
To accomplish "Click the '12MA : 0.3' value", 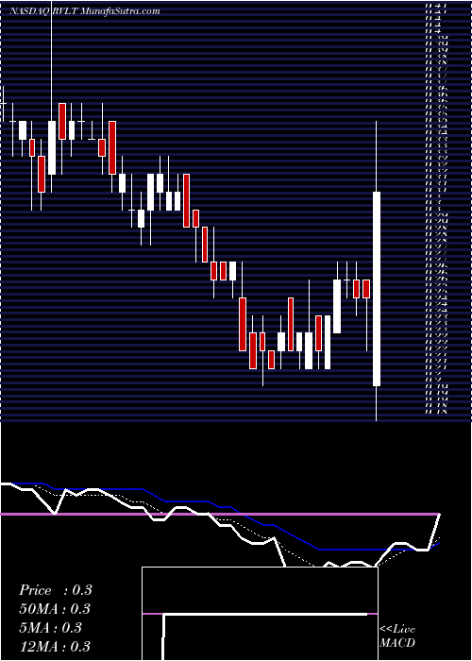I will pyautogui.click(x=55, y=646).
